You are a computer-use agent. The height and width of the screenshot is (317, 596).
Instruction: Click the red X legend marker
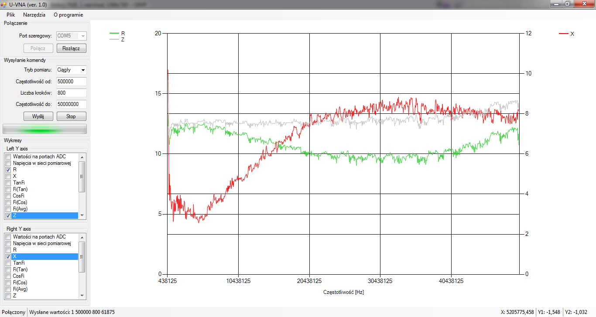[x=564, y=34]
